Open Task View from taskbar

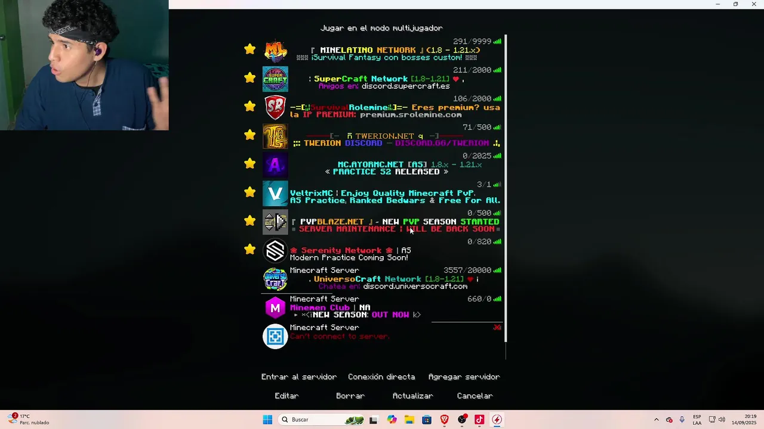coord(373,419)
